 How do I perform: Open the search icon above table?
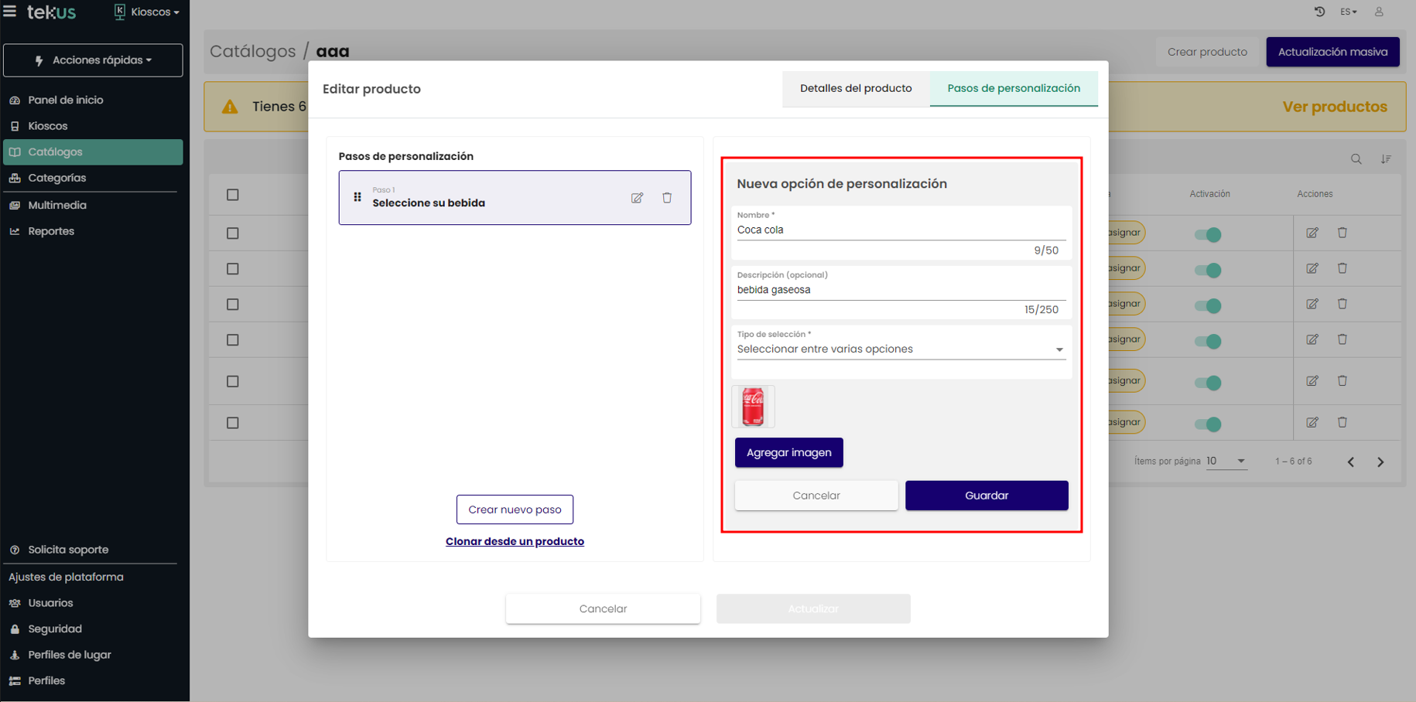[x=1356, y=159]
